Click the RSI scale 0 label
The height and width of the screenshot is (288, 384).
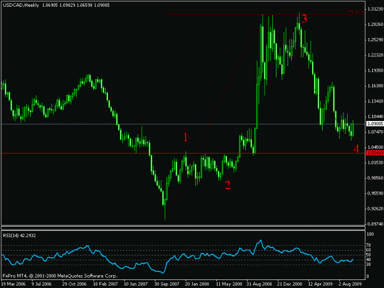368,276
